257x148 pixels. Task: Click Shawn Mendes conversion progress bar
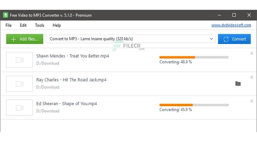[x=194, y=57]
